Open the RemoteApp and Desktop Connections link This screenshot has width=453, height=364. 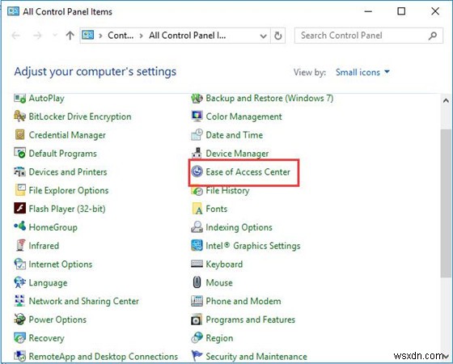point(104,357)
